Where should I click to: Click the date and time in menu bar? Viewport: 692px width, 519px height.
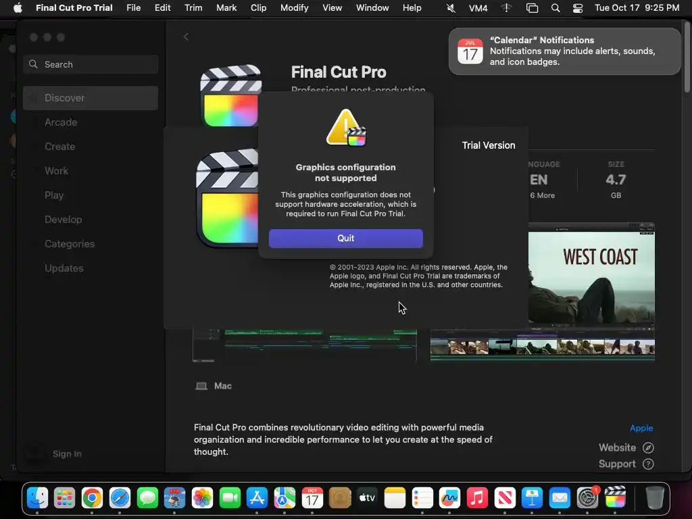click(x=637, y=8)
